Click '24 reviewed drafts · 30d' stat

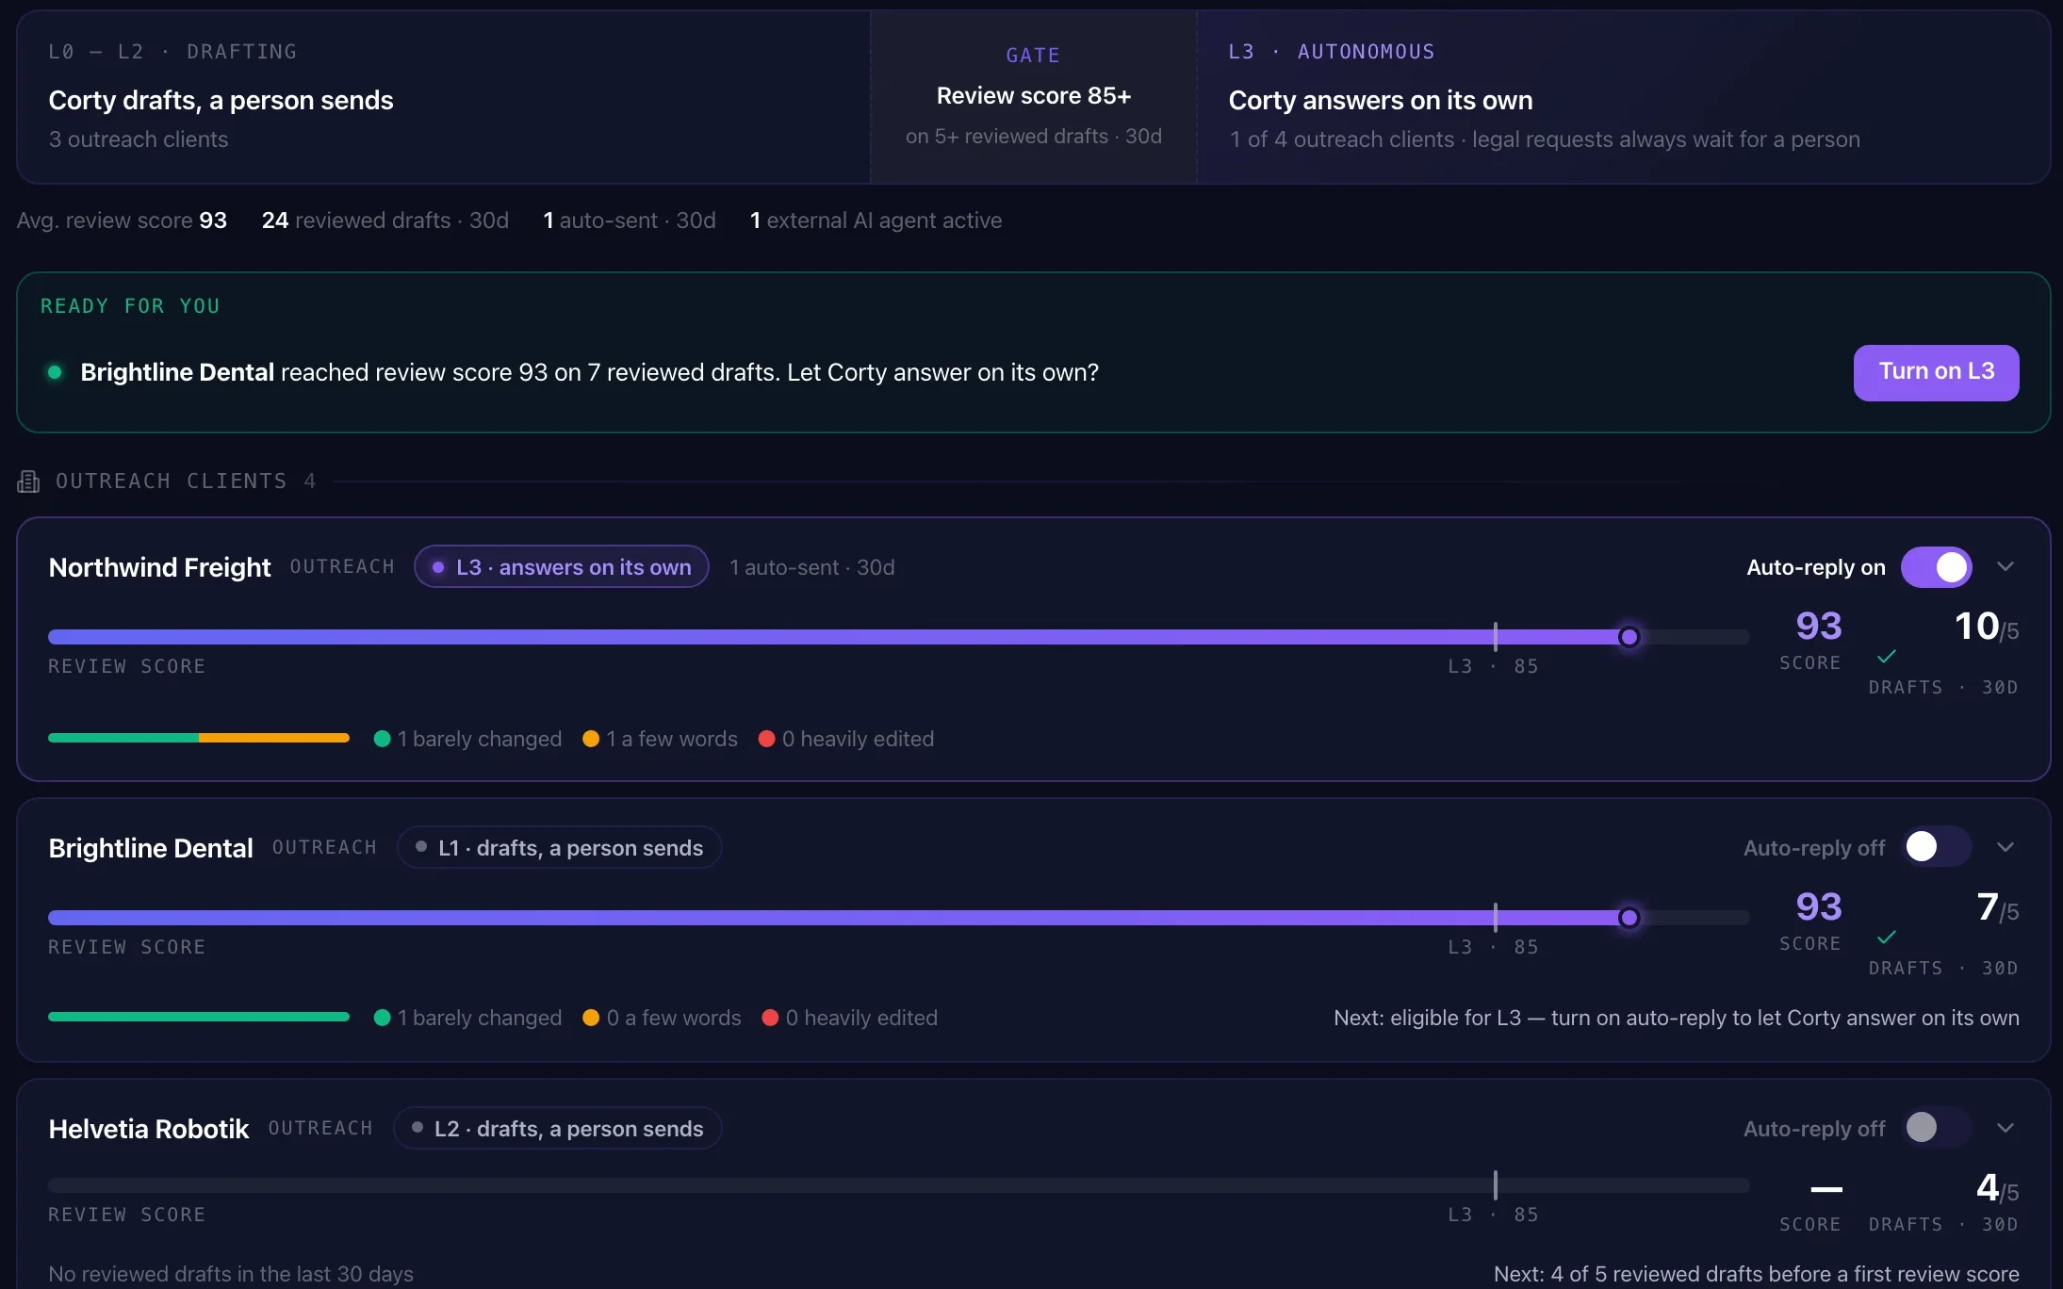[x=385, y=220]
